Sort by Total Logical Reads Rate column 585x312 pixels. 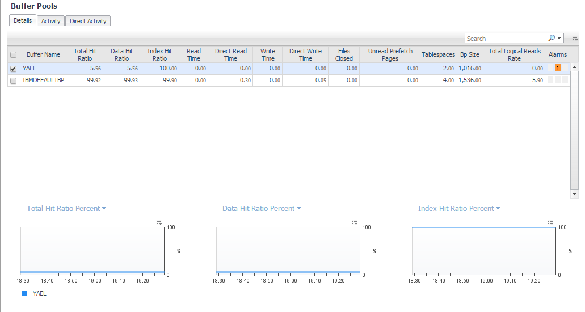click(514, 54)
